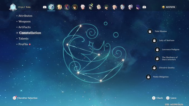
Task: Open the Artifacts section
Action: click(x=24, y=27)
